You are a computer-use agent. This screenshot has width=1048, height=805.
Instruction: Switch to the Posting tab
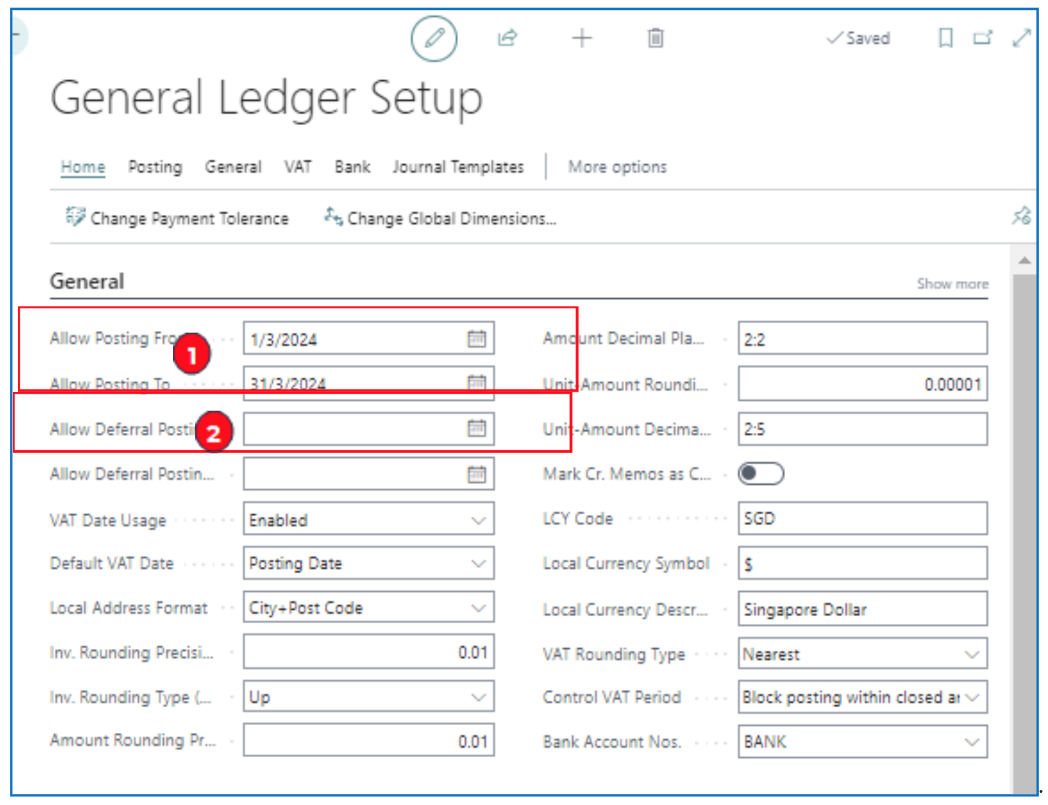click(x=155, y=167)
